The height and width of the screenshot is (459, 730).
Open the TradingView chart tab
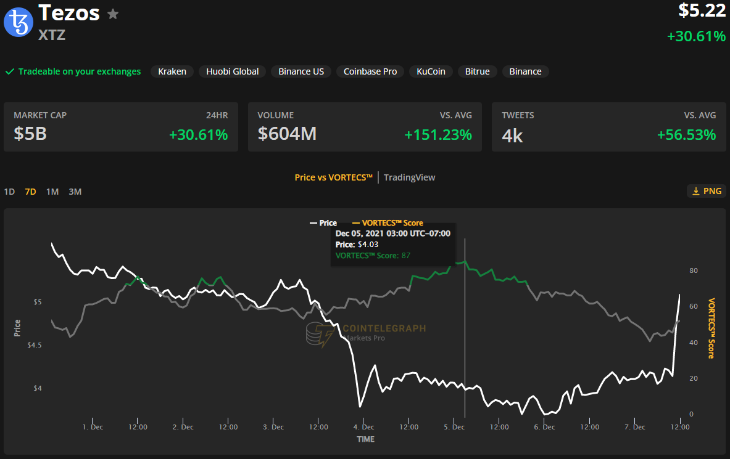pyautogui.click(x=409, y=177)
